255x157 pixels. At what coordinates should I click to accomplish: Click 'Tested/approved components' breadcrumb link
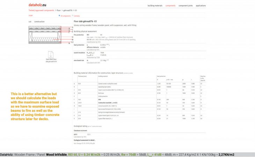pyautogui.click(x=42, y=10)
